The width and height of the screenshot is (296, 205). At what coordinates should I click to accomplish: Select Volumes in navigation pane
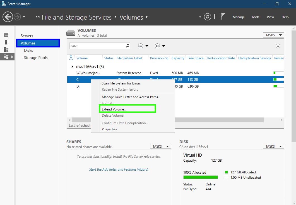38,43
